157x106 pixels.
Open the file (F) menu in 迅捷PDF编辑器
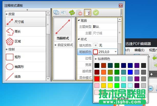click(x=128, y=50)
